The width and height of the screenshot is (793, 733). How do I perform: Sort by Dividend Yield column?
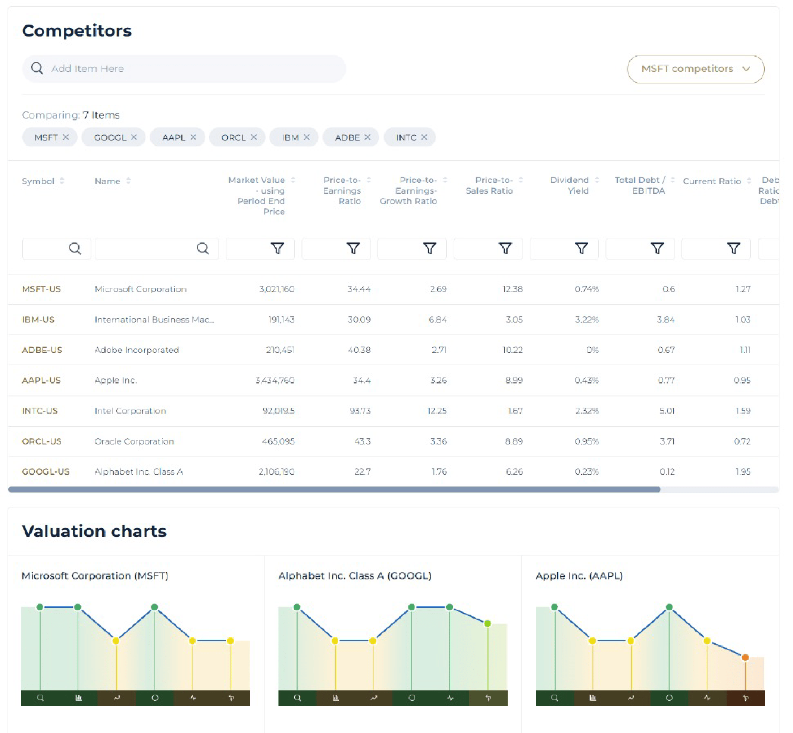597,180
